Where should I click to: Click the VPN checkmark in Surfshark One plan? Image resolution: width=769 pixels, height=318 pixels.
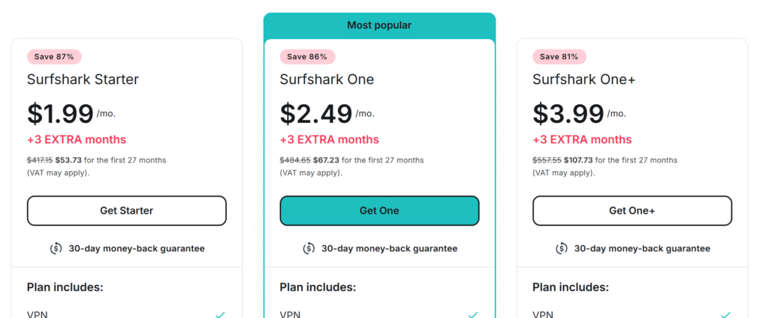click(473, 314)
